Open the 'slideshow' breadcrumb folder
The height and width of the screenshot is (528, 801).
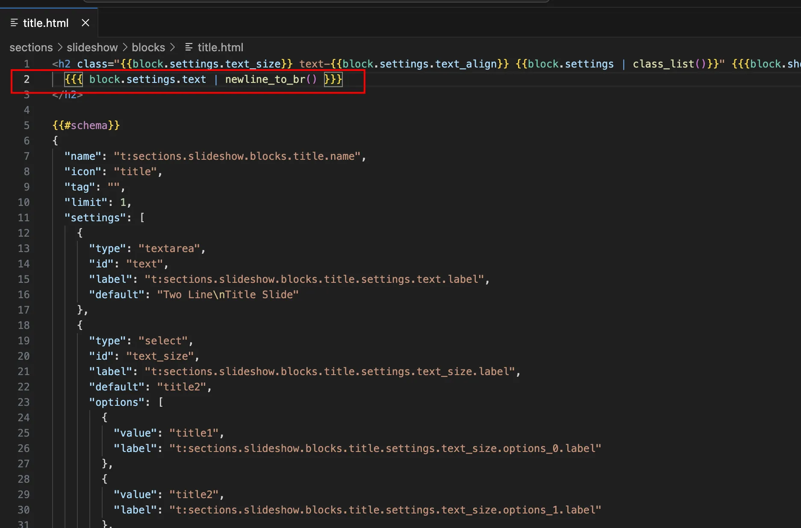[x=92, y=47]
